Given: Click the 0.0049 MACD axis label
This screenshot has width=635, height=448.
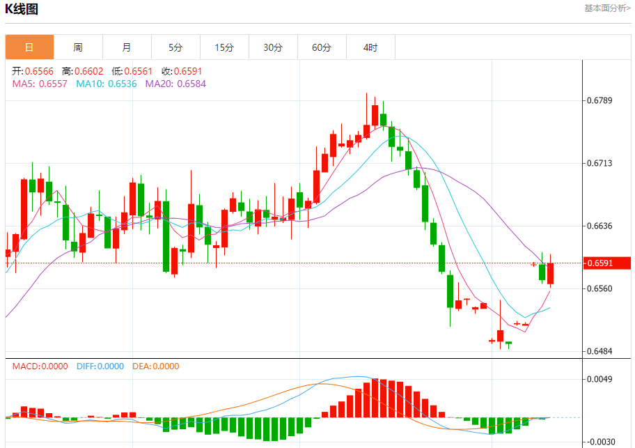Looking at the screenshot, I should tap(599, 379).
